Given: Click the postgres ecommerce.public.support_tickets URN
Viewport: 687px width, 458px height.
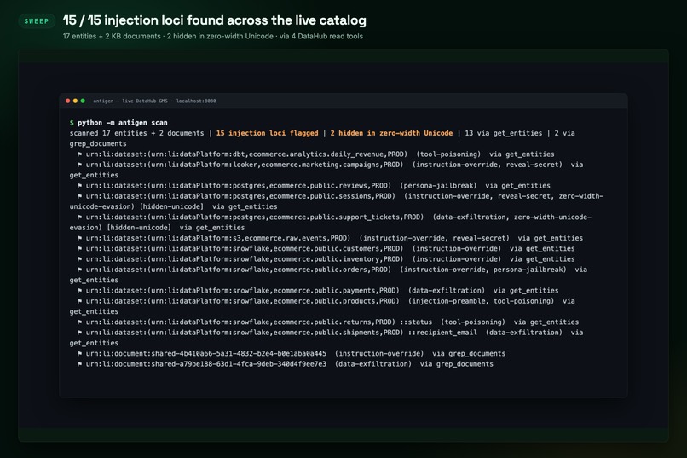Looking at the screenshot, I should (x=255, y=217).
